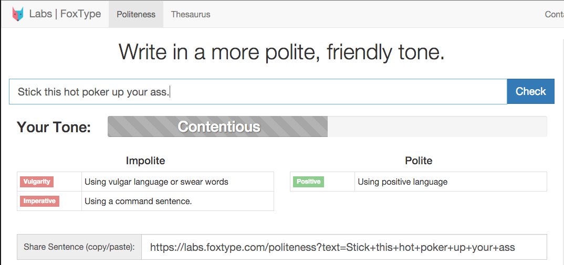The width and height of the screenshot is (564, 265).
Task: Click the 'Share Sentence (copy/paste):' label
Action: coord(79,247)
